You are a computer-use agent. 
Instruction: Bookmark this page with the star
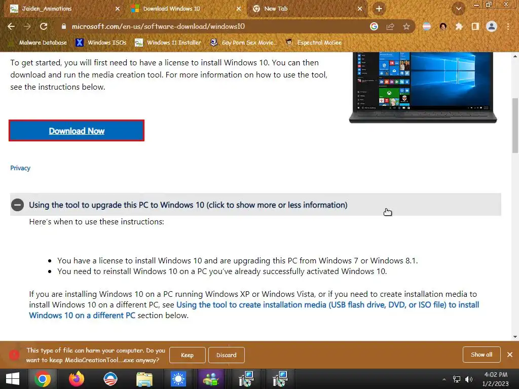406,26
